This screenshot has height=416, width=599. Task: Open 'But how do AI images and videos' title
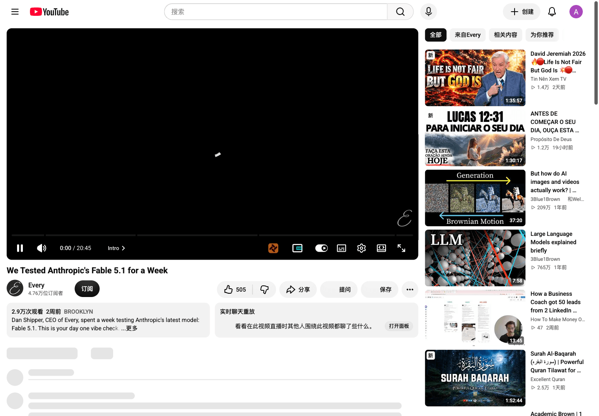pos(554,182)
